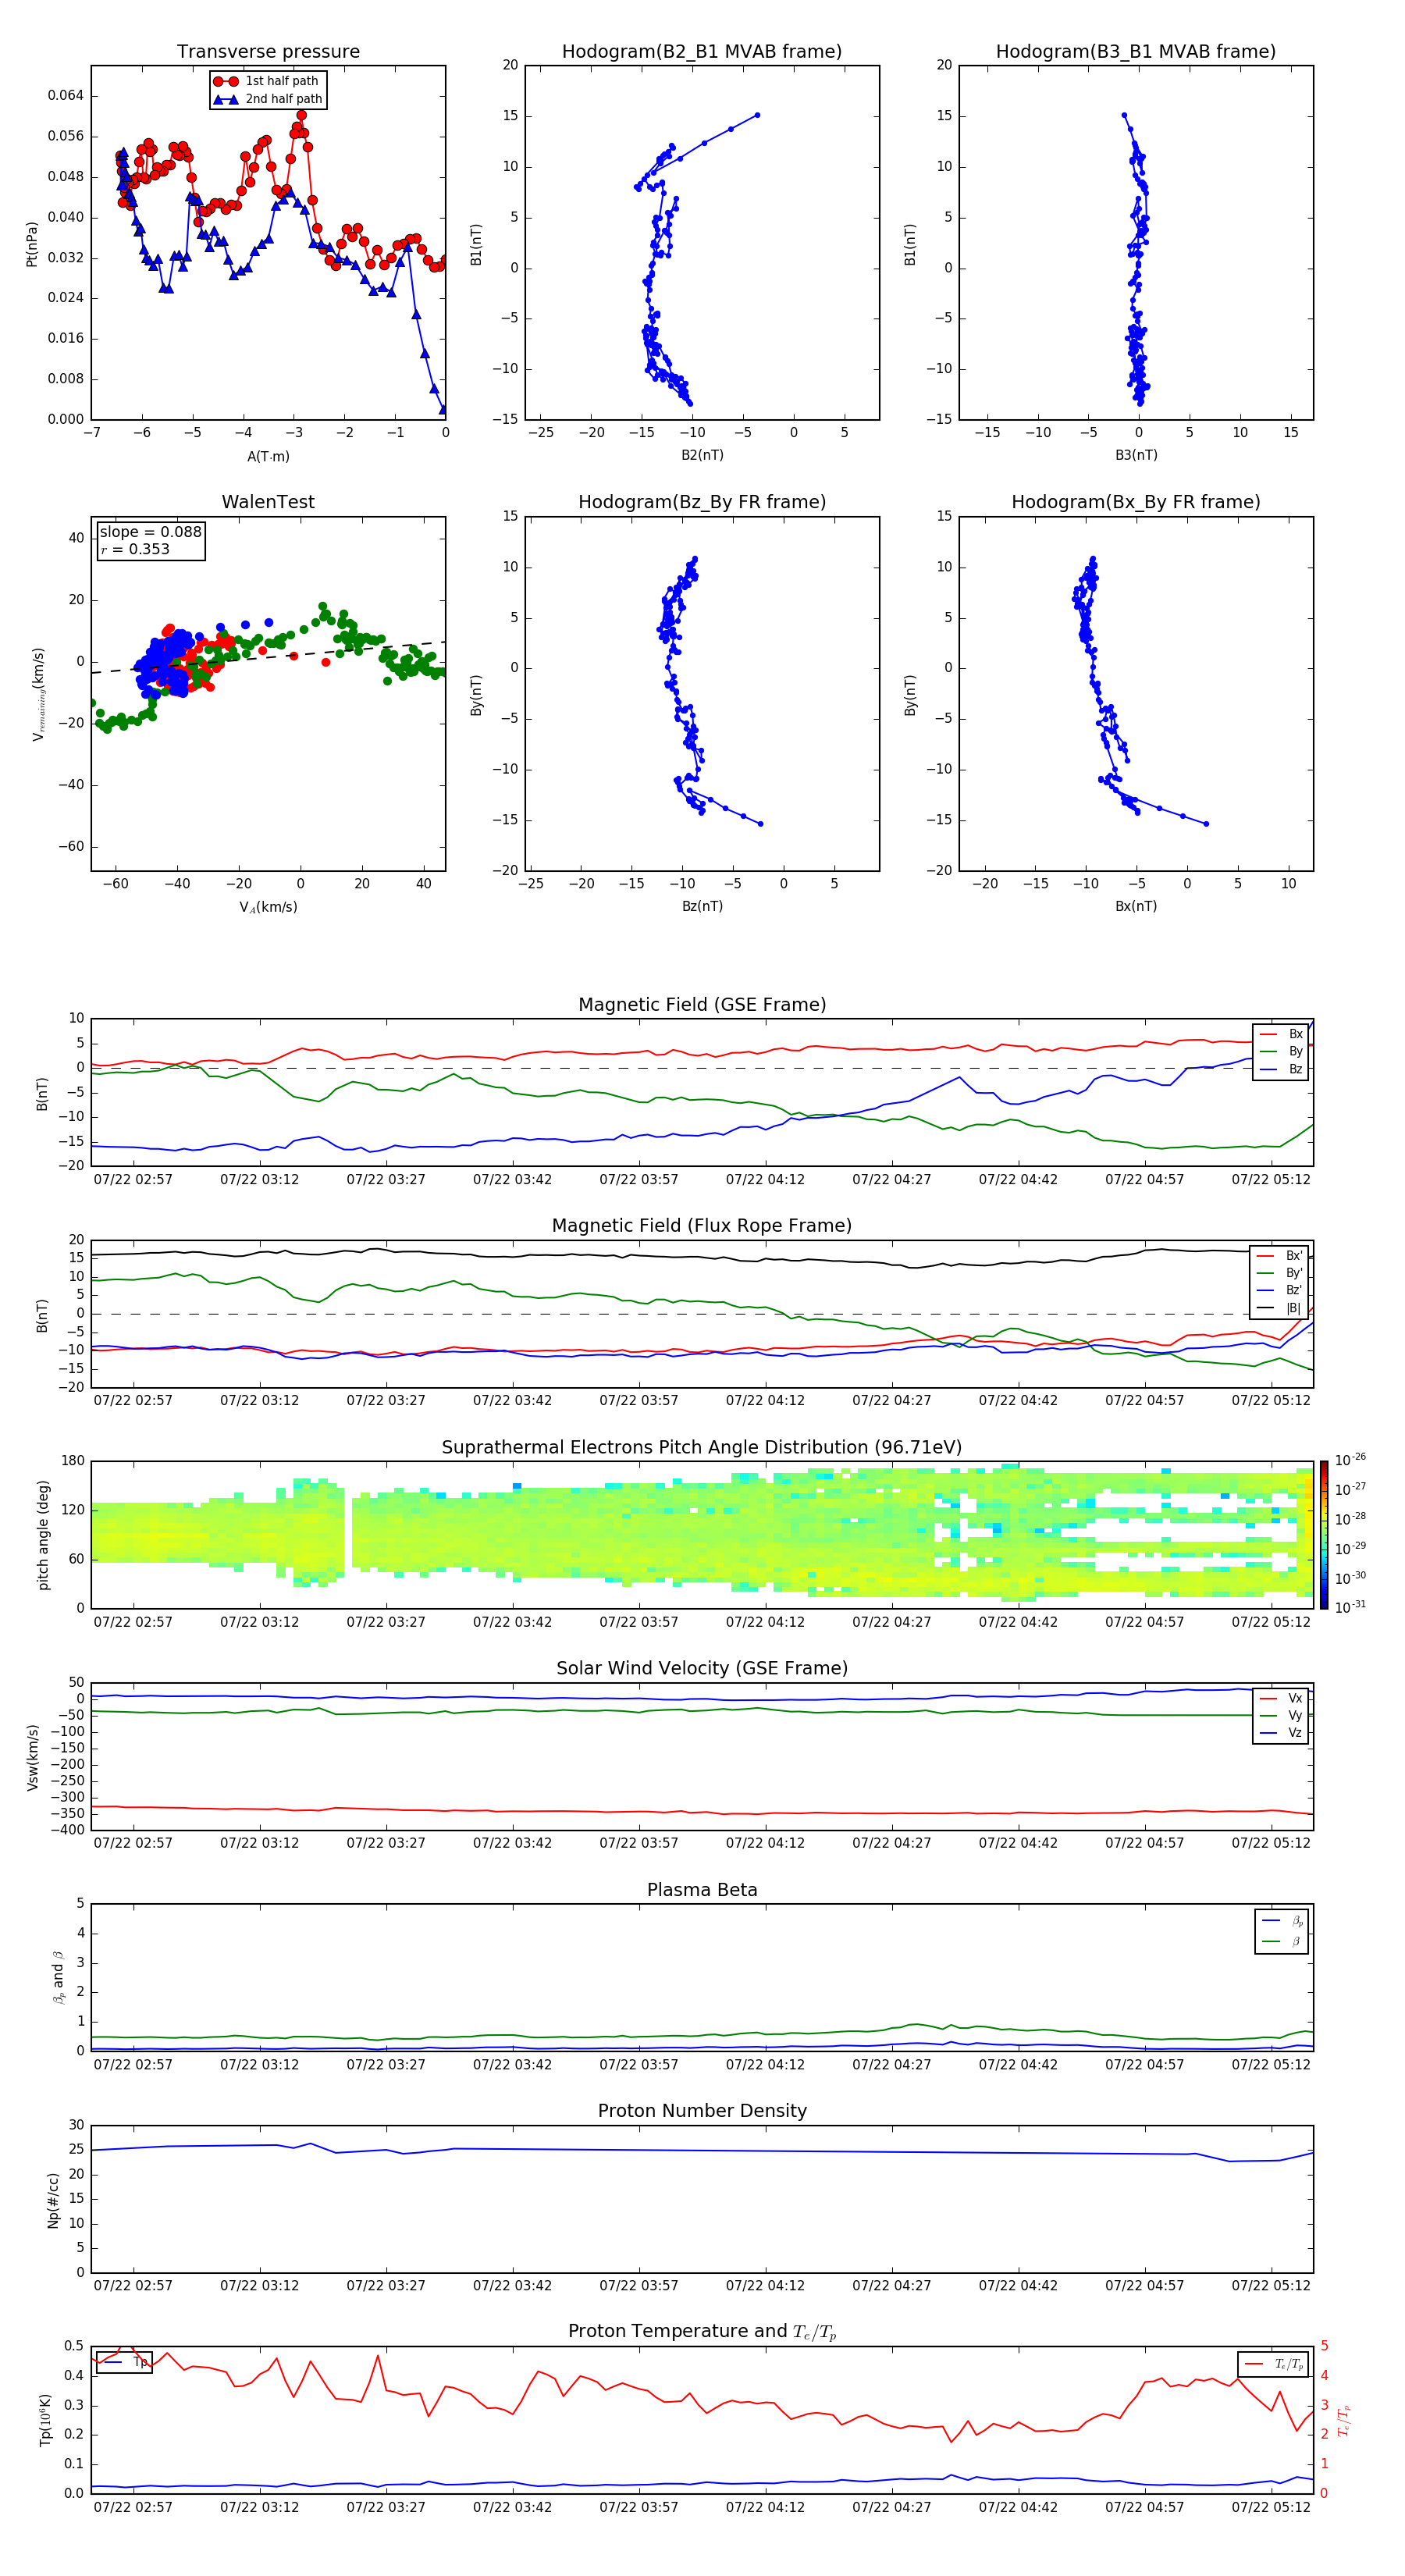1405x2576 pixels.
Task: Click the 'βp' entry in Plasma Beta legend
Action: click(1283, 1921)
